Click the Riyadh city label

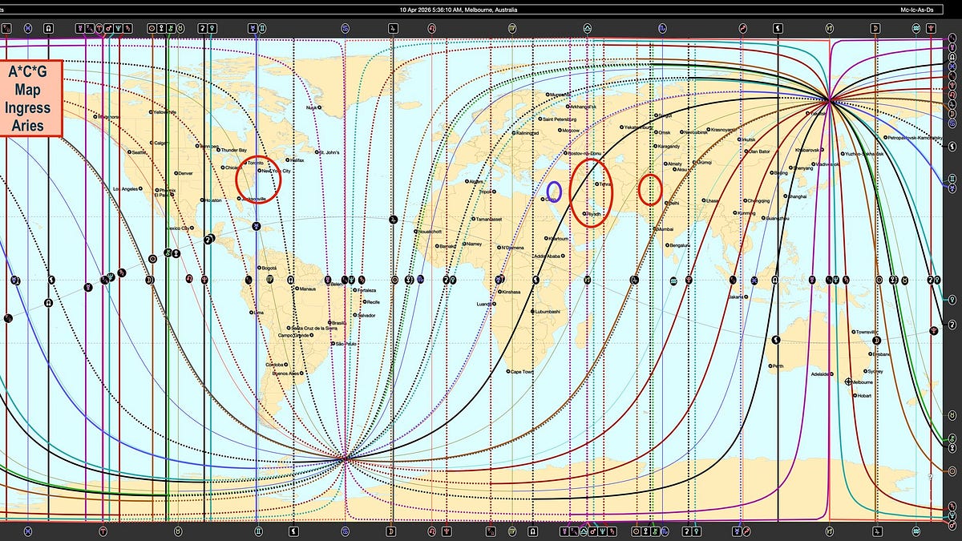(x=592, y=214)
